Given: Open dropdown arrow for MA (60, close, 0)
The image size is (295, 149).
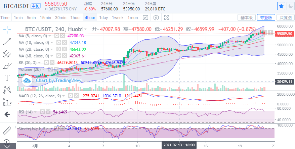Looking at the screenshot, I should (x=51, y=56).
